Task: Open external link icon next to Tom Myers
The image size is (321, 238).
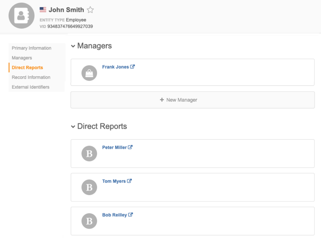Action: point(129,181)
